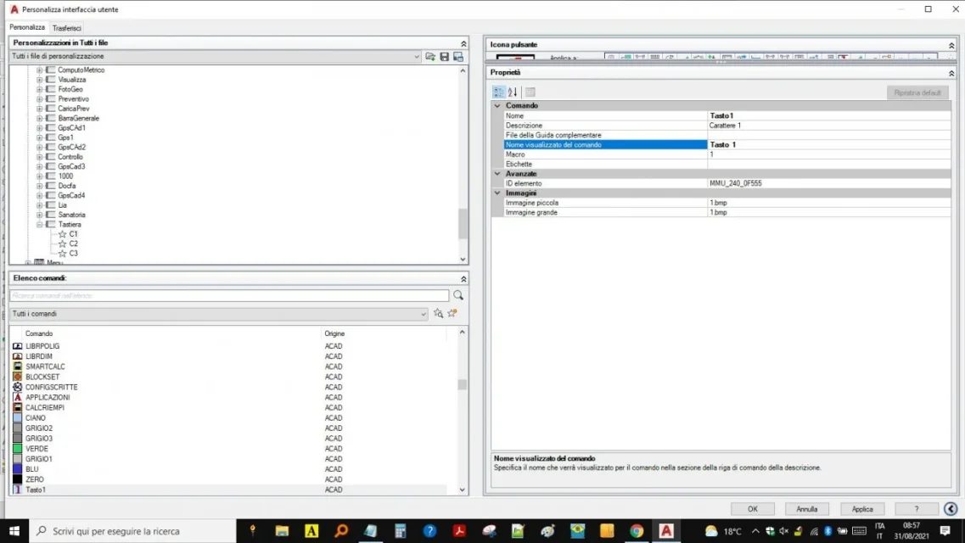Click the Tasto1 command icon
The width and height of the screenshot is (965, 543).
click(x=17, y=490)
